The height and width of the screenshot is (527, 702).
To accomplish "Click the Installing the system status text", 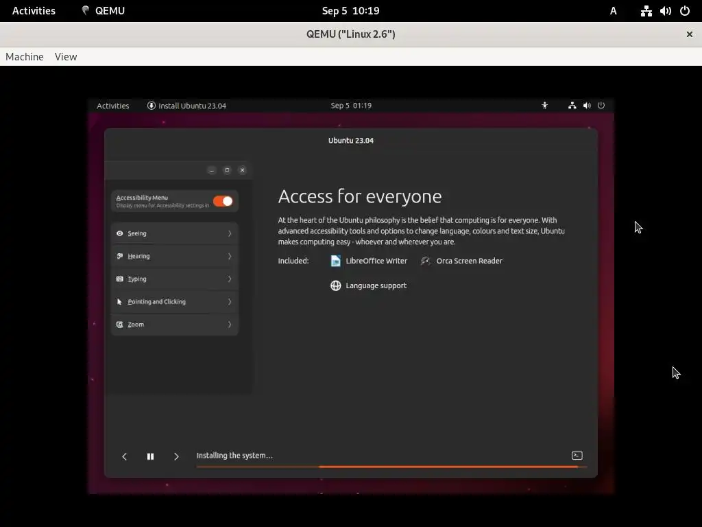I will click(234, 456).
